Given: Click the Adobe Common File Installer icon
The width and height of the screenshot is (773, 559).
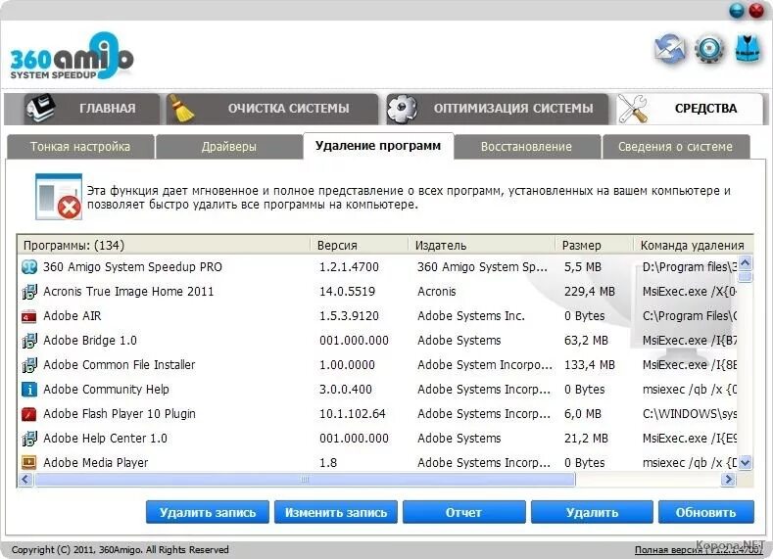Looking at the screenshot, I should (x=29, y=365).
